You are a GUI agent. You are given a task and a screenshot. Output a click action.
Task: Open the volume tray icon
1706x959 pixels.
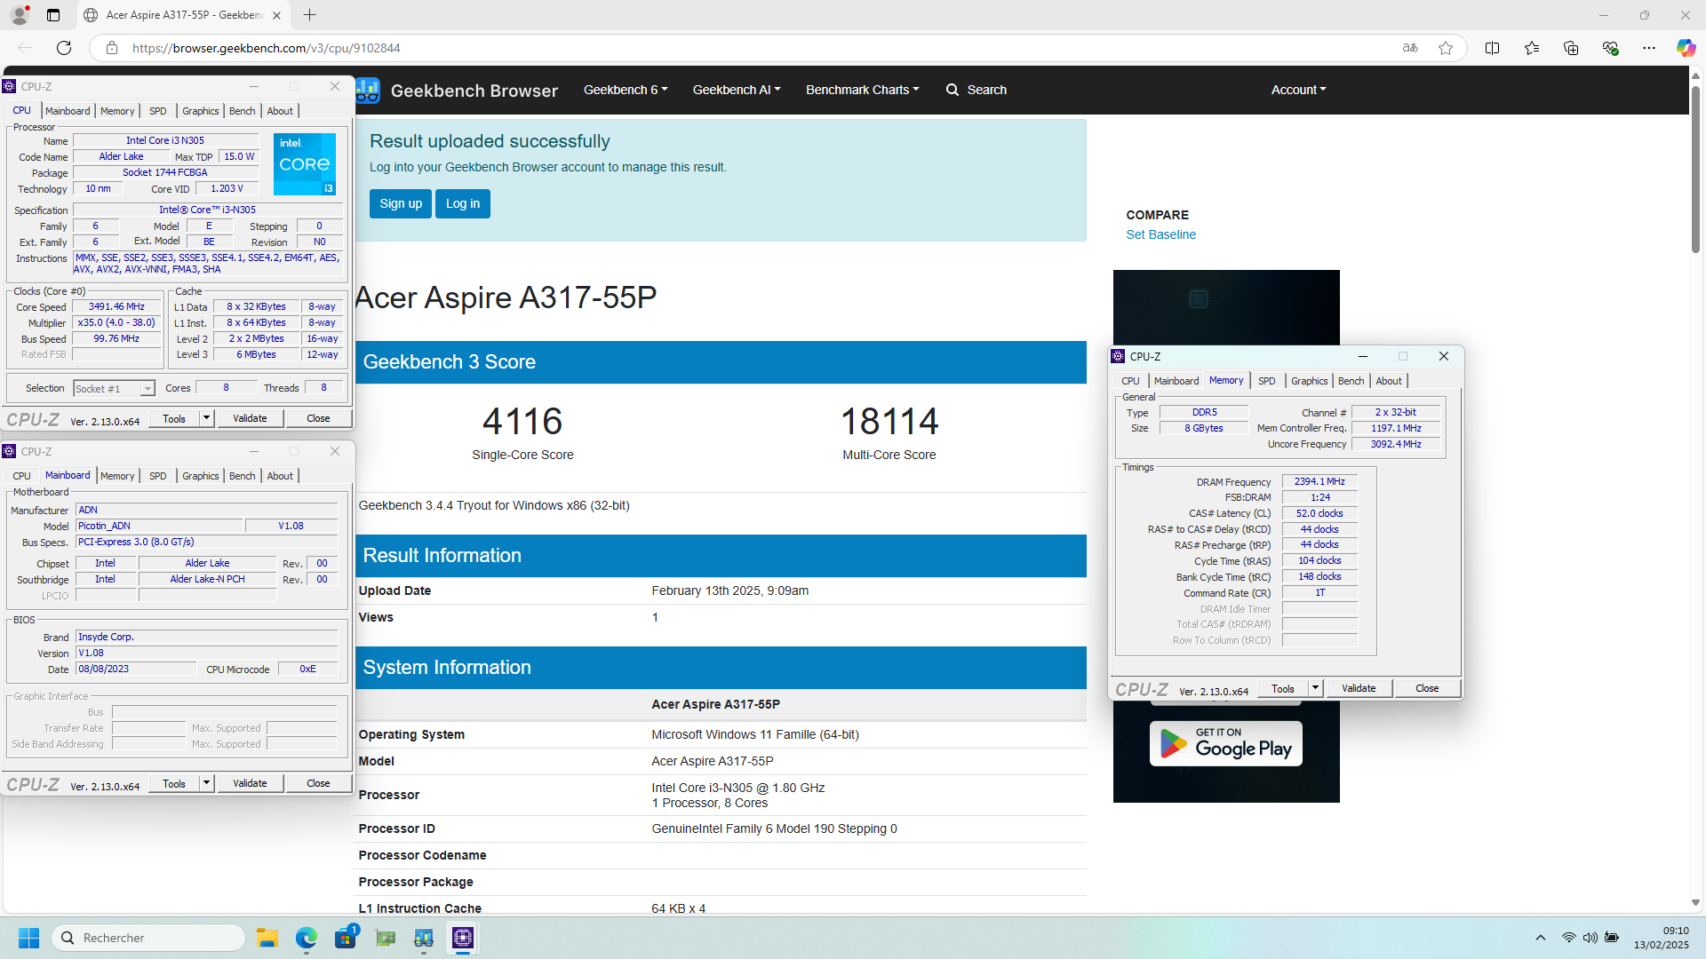pyautogui.click(x=1590, y=938)
